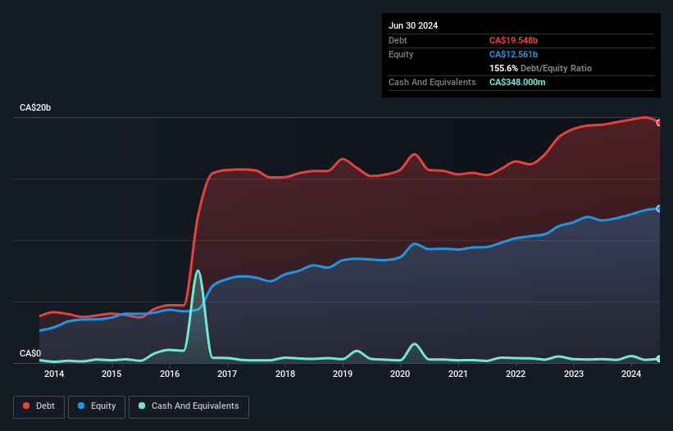This screenshot has height=431, width=673.
Task: Click the teal cash bump in early 2020
Action: pyautogui.click(x=414, y=344)
